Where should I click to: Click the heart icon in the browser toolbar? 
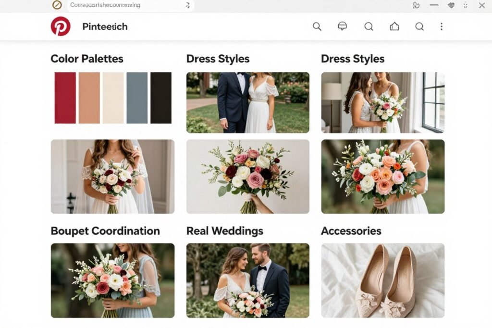(450, 6)
